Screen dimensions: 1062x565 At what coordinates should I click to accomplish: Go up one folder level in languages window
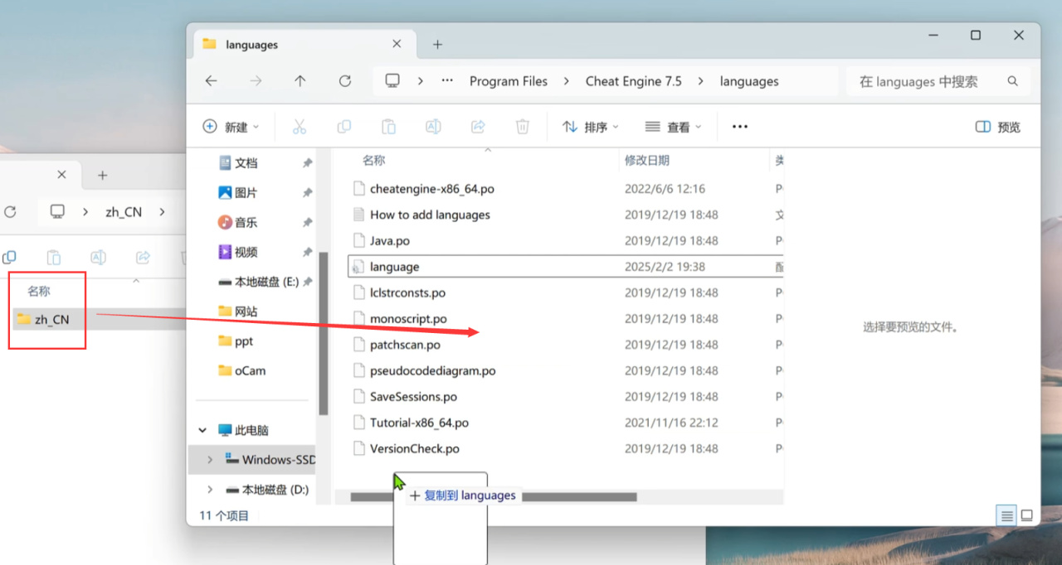[x=300, y=81]
